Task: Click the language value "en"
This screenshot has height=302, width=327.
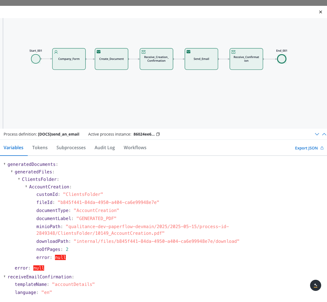Action: tap(47, 292)
